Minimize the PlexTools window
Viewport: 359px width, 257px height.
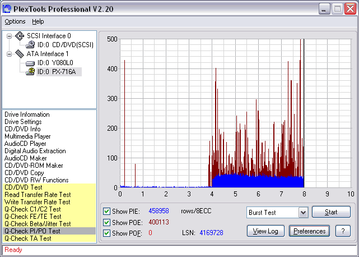(324, 9)
